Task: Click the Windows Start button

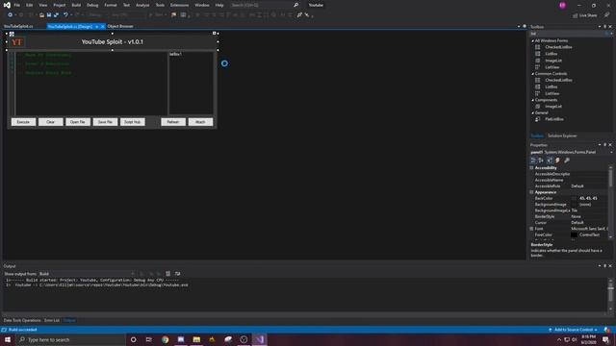Action: pos(8,339)
